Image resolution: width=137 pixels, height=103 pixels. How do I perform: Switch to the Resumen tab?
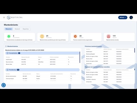point(9,29)
